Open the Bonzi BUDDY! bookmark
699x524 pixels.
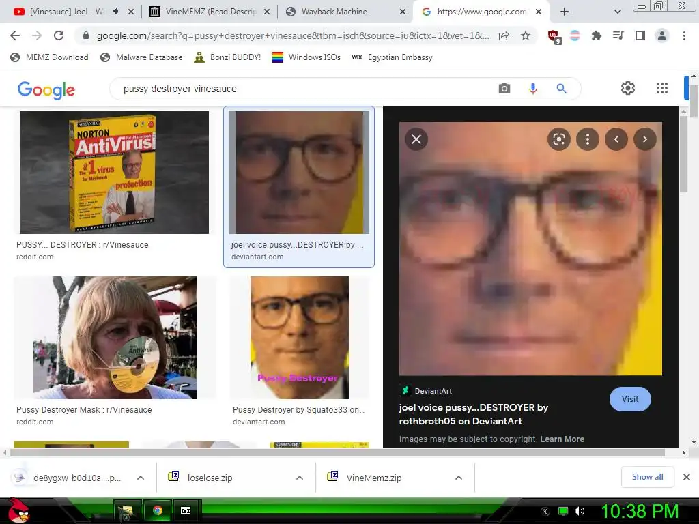[227, 57]
